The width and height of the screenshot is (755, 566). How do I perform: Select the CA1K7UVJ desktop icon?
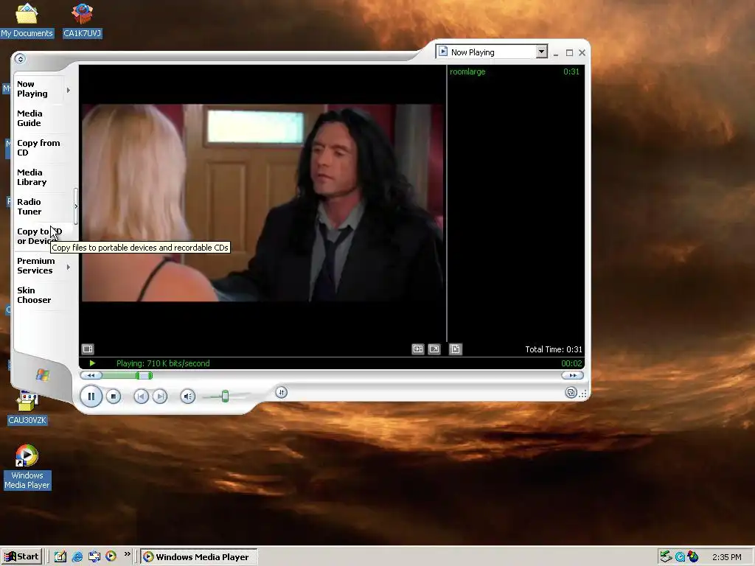pos(83,20)
